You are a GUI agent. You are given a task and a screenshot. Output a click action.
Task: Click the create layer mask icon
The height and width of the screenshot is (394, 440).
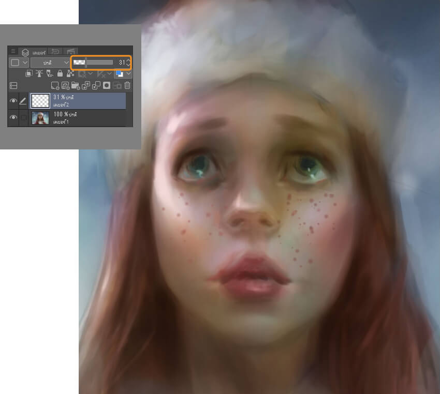(x=107, y=85)
